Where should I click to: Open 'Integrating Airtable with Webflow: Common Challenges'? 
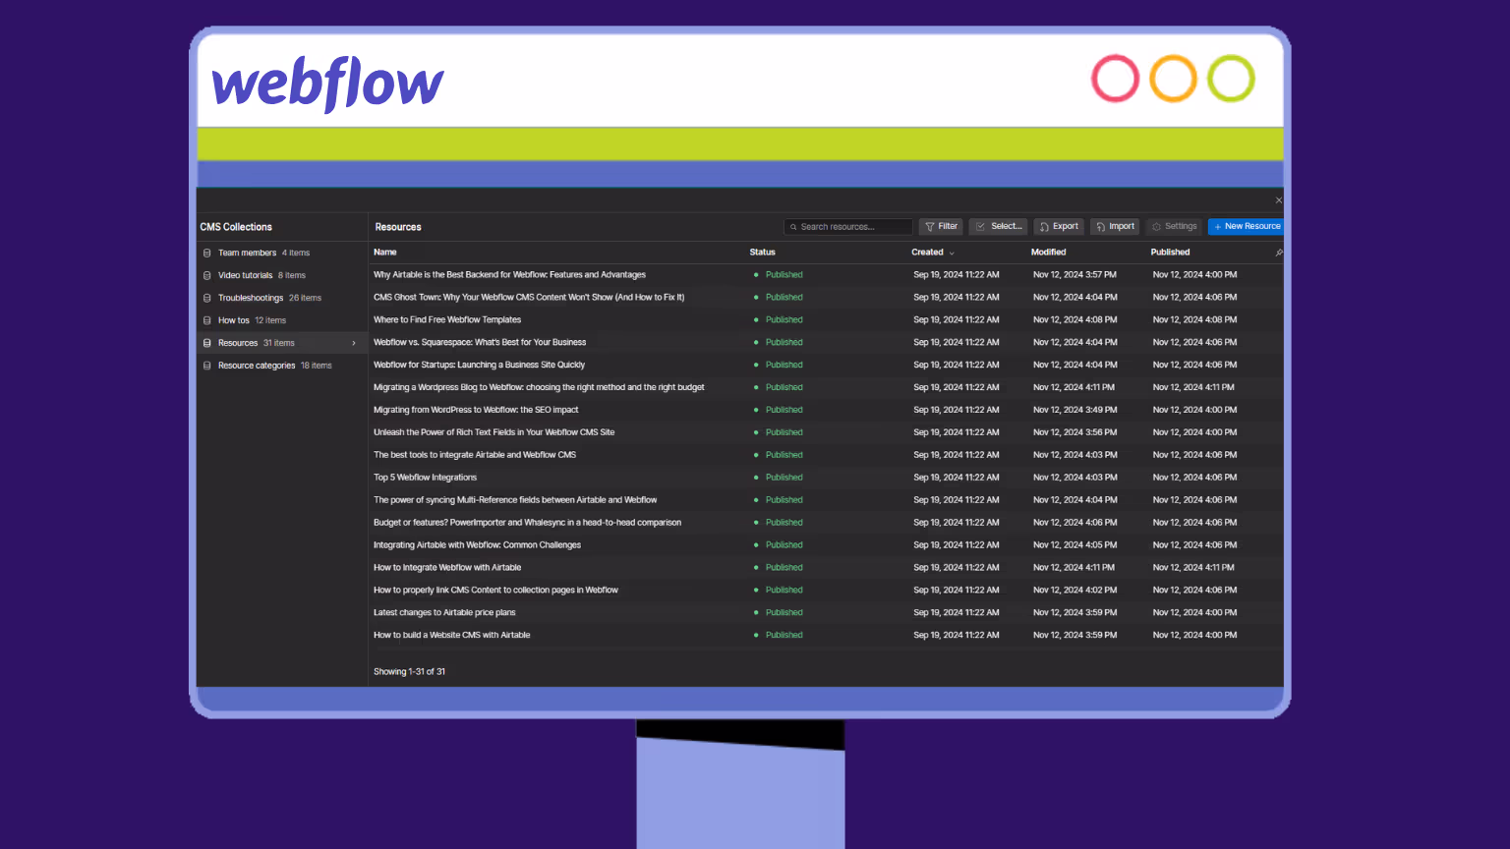(x=477, y=546)
